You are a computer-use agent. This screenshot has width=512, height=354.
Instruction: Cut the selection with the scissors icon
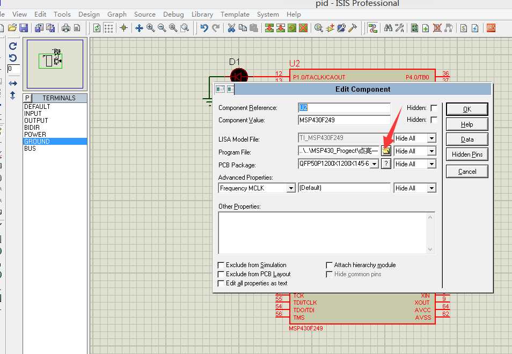231,28
